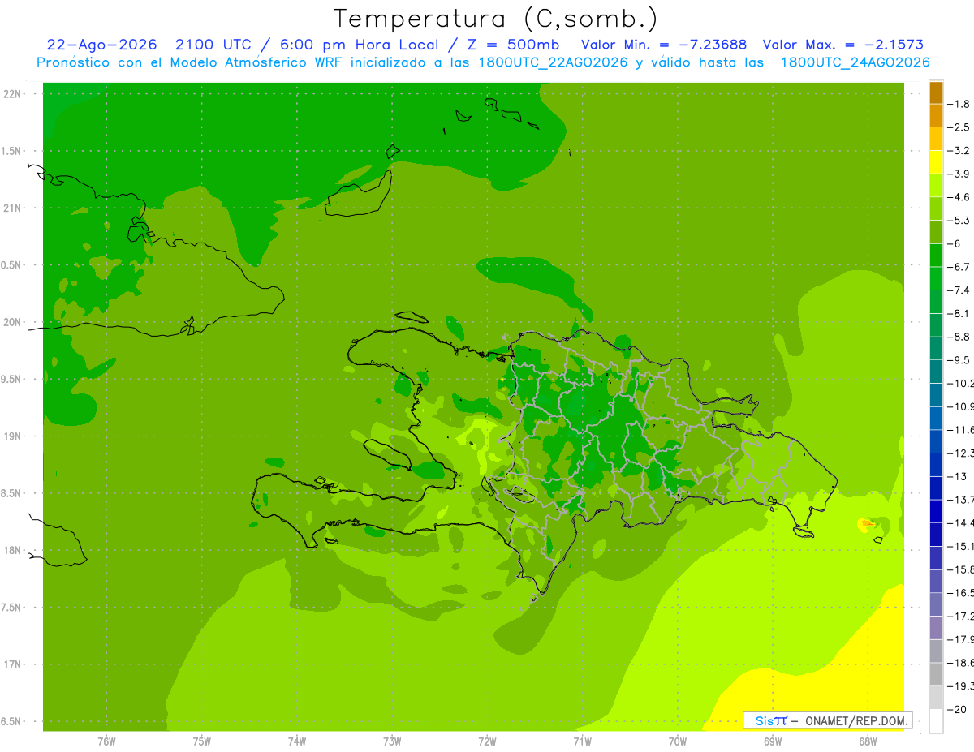
Task: Select the '22-Ago-2026' date text
Action: [101, 45]
